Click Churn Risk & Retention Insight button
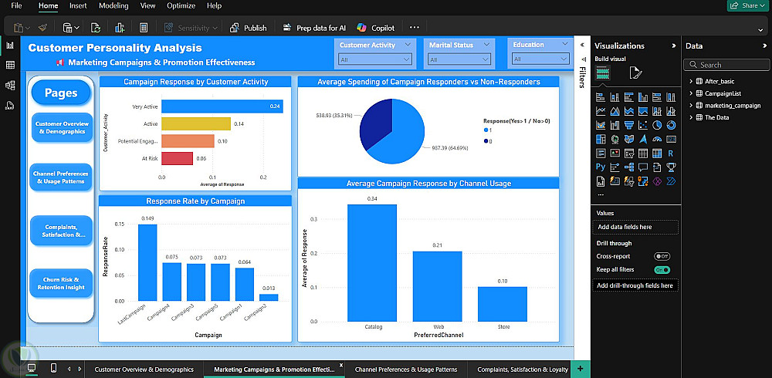The height and width of the screenshot is (378, 772). pos(61,283)
